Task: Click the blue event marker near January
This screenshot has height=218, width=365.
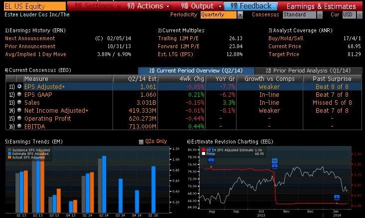Action: (337, 197)
